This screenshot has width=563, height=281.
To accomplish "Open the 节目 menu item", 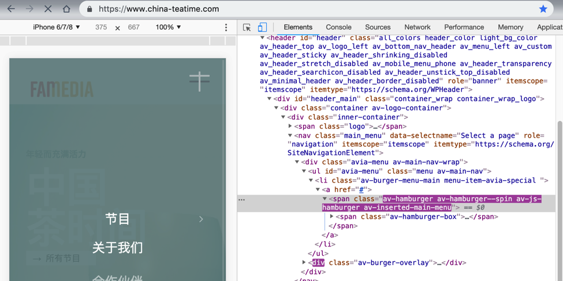I will pos(117,219).
